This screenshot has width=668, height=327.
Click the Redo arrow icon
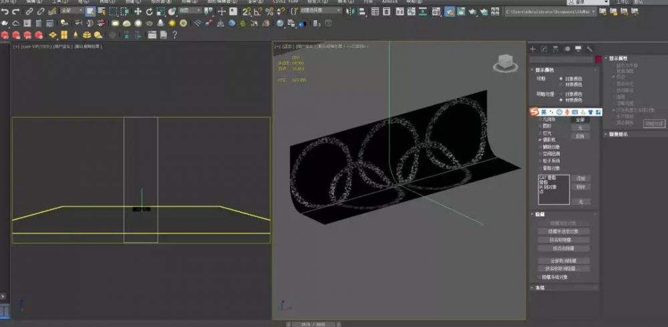point(16,11)
